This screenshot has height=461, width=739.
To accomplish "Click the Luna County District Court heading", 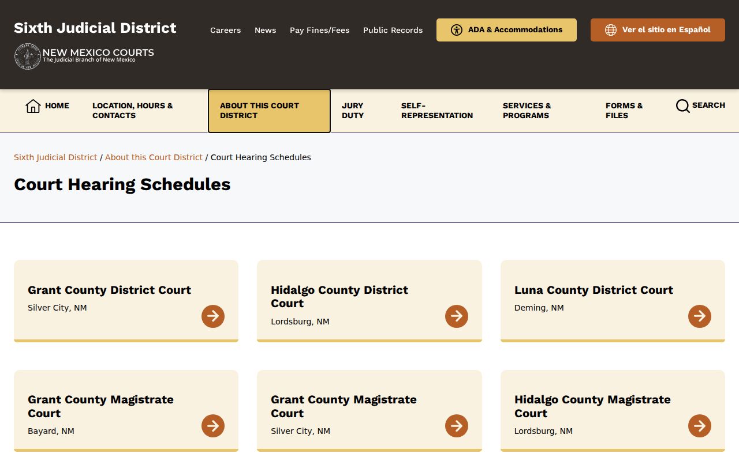I will 594,290.
